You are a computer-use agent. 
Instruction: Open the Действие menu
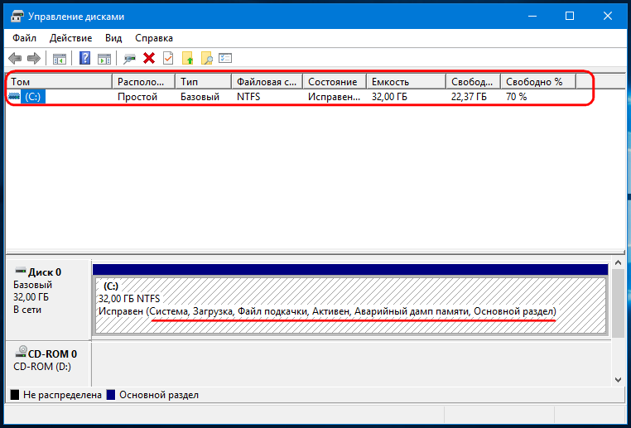[x=71, y=38]
